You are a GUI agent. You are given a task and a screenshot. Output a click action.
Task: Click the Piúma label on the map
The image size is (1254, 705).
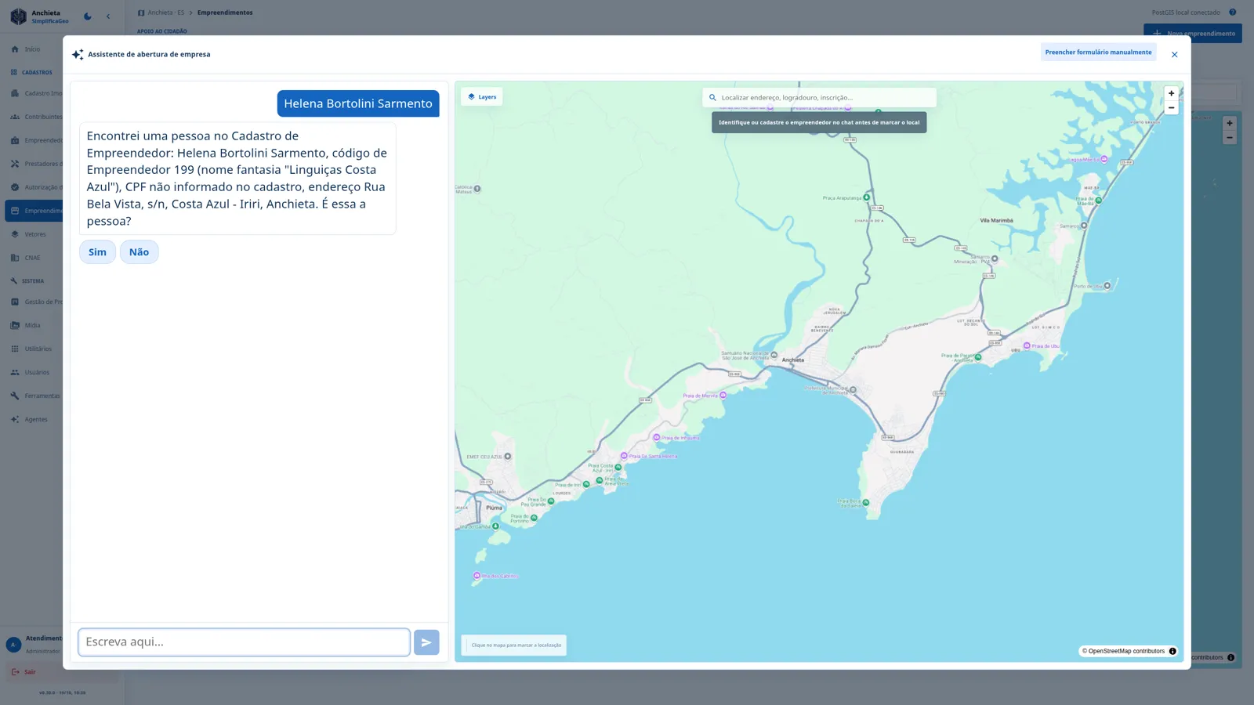pos(494,508)
